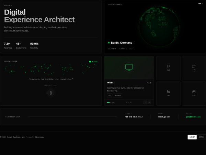Click the green location dot beside Berlin
The width and height of the screenshot is (206, 155).
(x=109, y=43)
